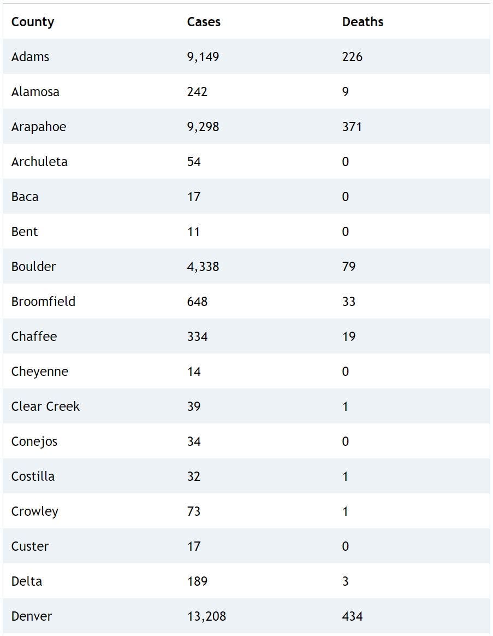Select the Adams county name
The height and width of the screenshot is (636, 493).
30,57
